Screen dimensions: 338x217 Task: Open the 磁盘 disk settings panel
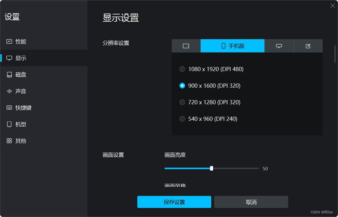tap(18, 74)
